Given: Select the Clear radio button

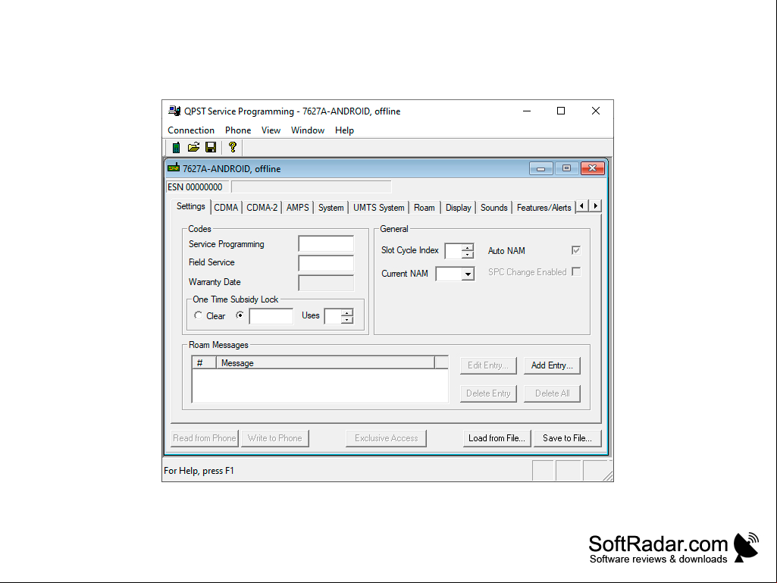Looking at the screenshot, I should coord(198,315).
